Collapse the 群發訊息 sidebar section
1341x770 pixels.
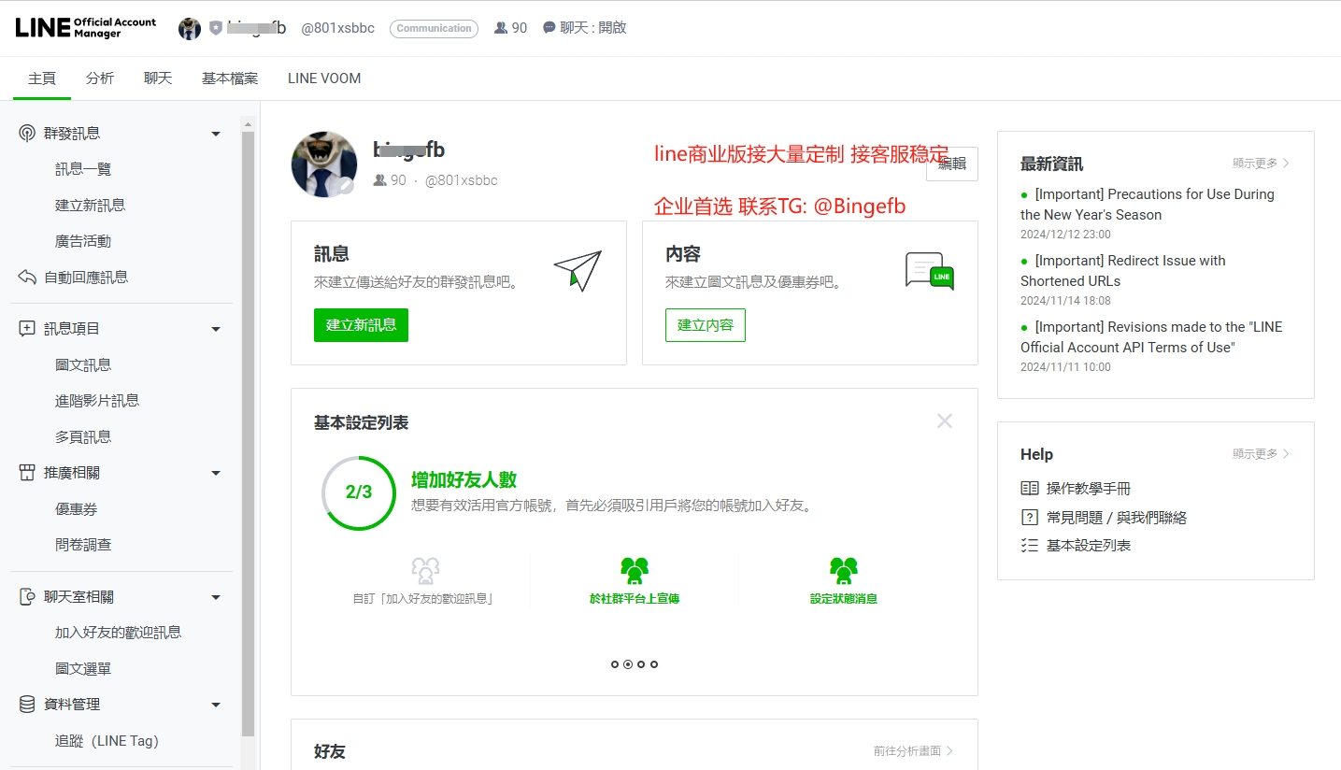[x=216, y=134]
